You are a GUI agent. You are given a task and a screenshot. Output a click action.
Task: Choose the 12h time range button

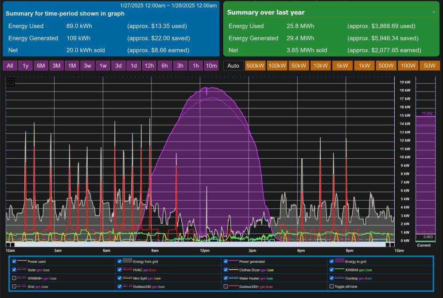click(149, 66)
